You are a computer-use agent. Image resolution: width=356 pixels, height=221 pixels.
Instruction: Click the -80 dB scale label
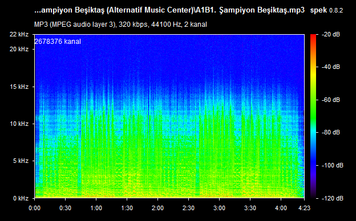331,132
